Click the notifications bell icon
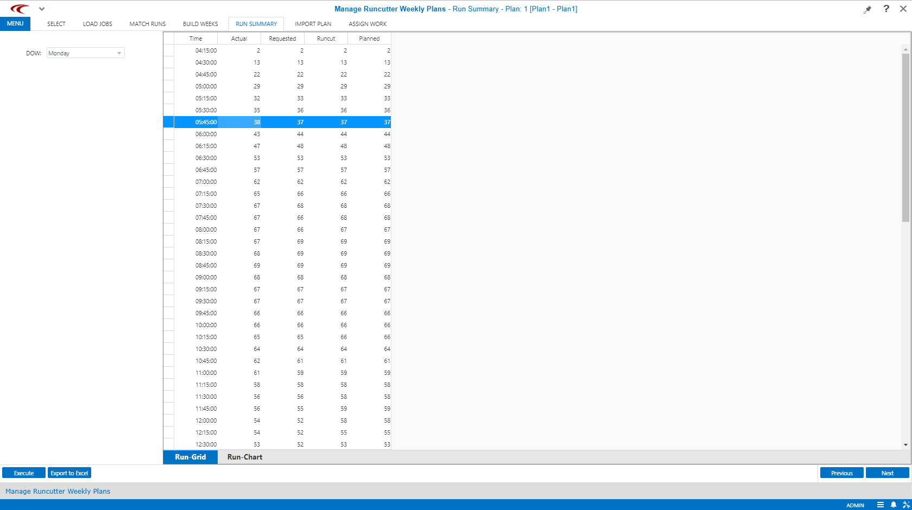The height and width of the screenshot is (510, 912). click(x=894, y=505)
